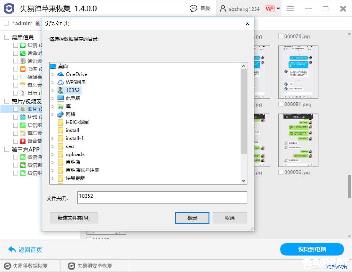Viewport: 352px width, 272px height.
Task: Check the "admin" select-all checkbox
Action: [x=6, y=23]
